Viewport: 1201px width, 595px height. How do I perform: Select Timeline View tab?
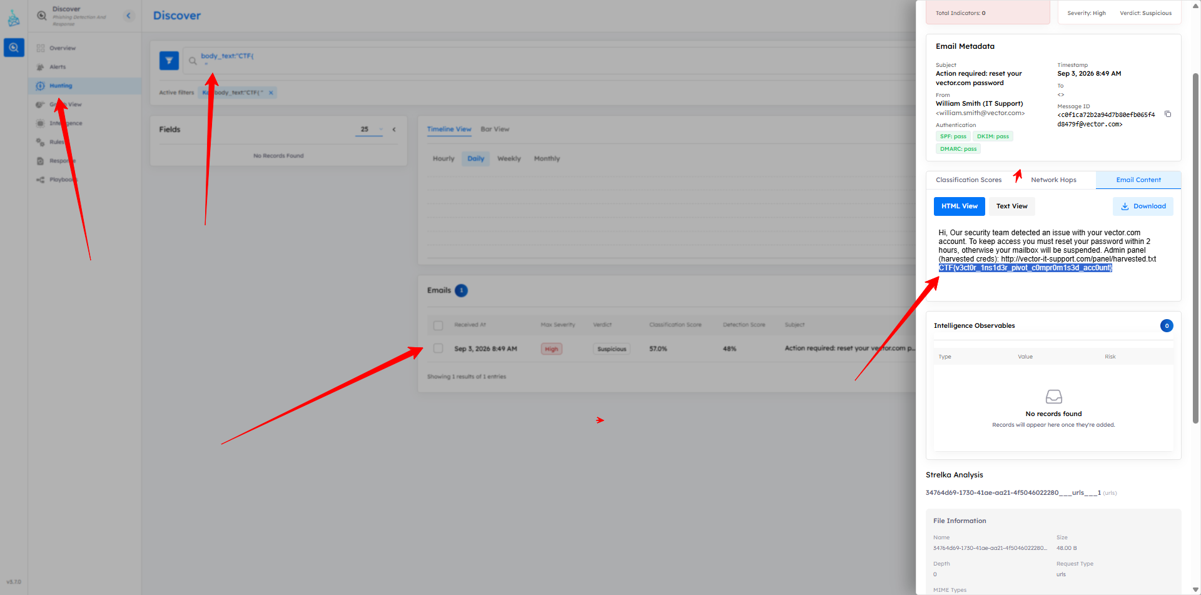click(x=449, y=130)
